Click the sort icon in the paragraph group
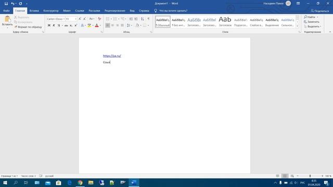The image size is (333, 187). coord(143,19)
